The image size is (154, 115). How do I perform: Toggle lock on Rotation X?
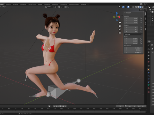pyautogui.click(x=141, y=27)
